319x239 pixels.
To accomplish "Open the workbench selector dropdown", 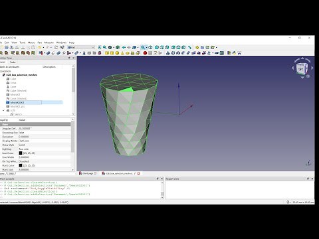I will (x=81, y=47).
